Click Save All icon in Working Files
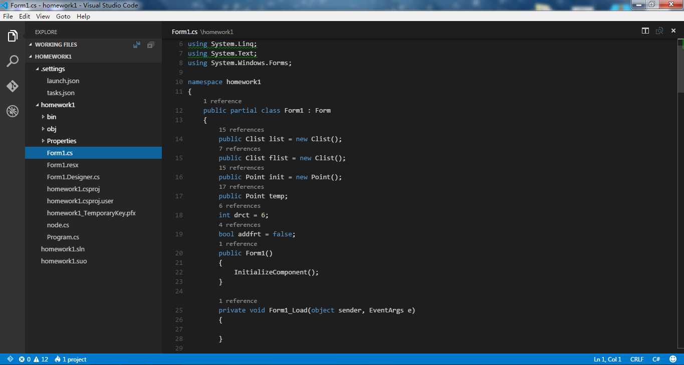 (137, 45)
